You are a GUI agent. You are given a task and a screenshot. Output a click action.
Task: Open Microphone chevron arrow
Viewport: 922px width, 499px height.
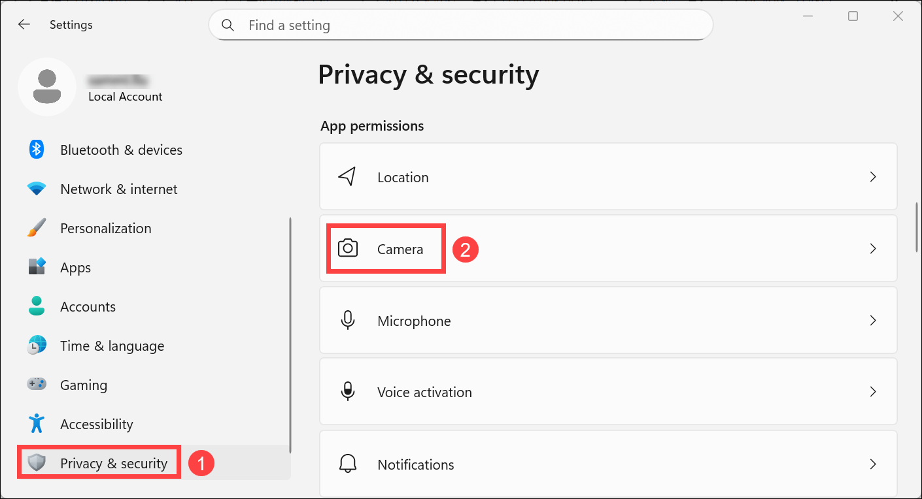tap(872, 321)
